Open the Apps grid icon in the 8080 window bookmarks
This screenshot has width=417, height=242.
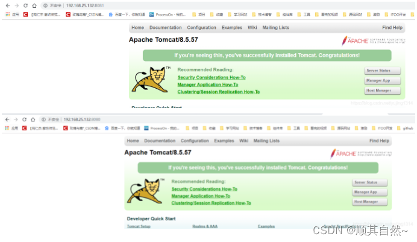pyautogui.click(x=7, y=128)
